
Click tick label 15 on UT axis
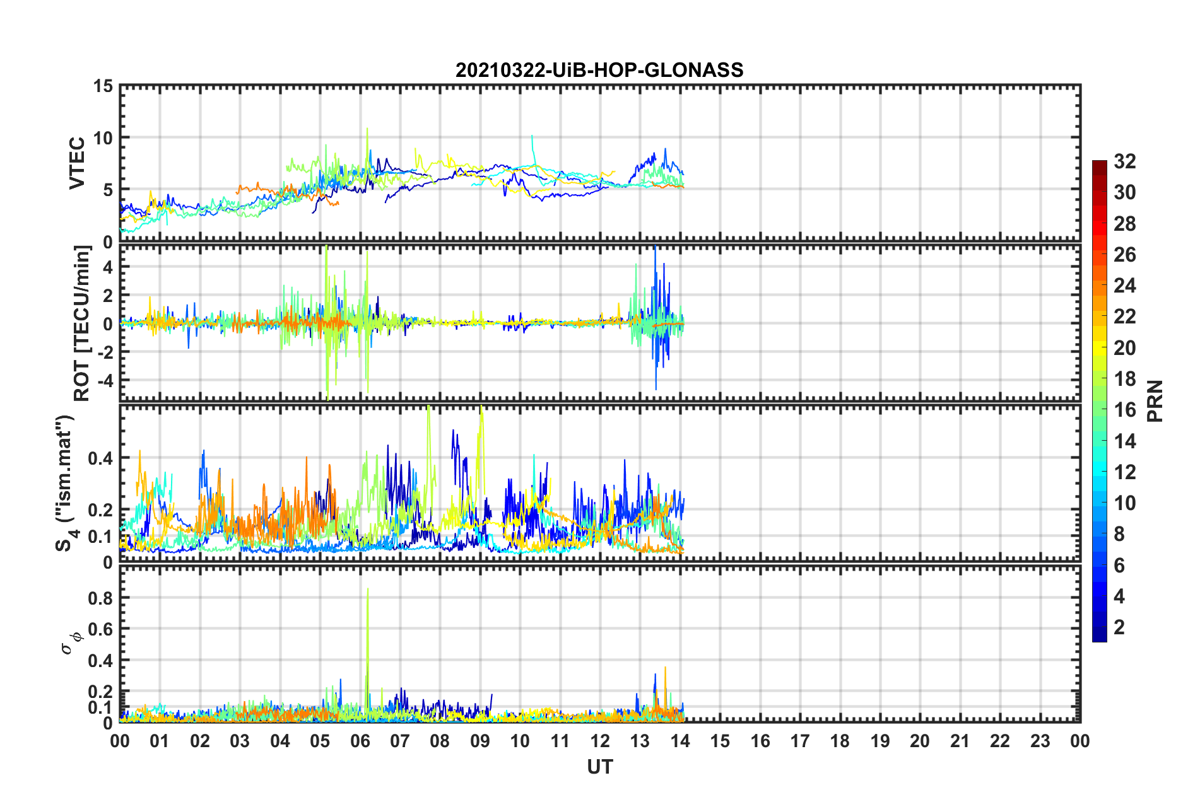tap(721, 741)
